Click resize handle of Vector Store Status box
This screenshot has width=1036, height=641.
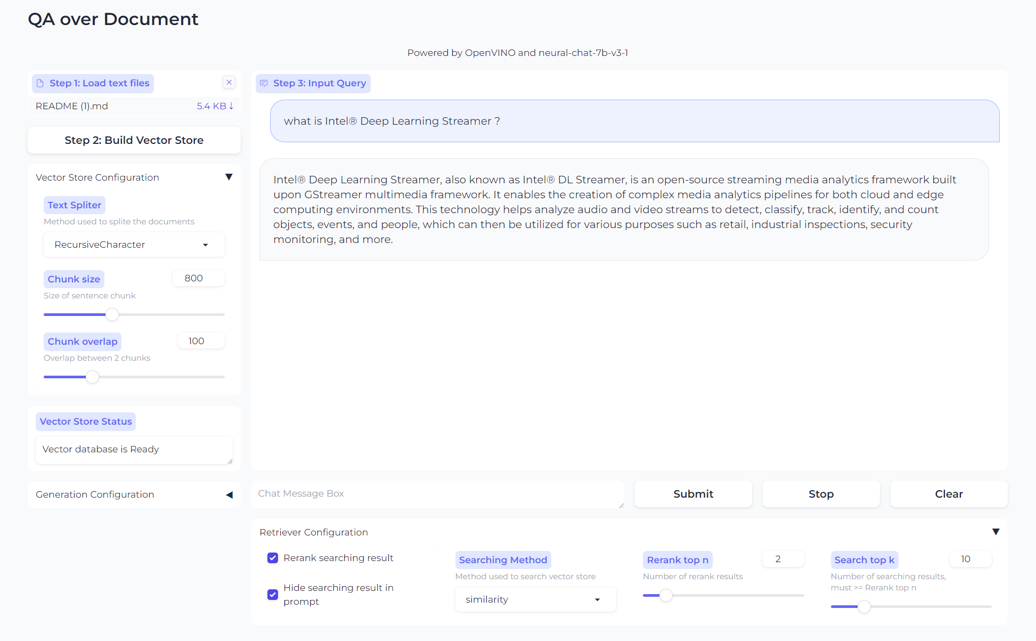click(230, 461)
